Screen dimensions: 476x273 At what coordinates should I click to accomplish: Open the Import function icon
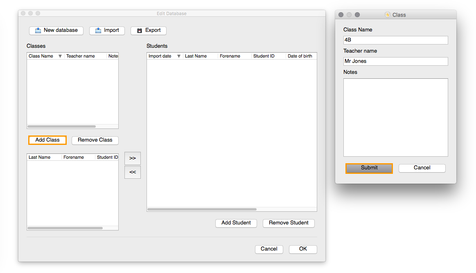tap(98, 30)
